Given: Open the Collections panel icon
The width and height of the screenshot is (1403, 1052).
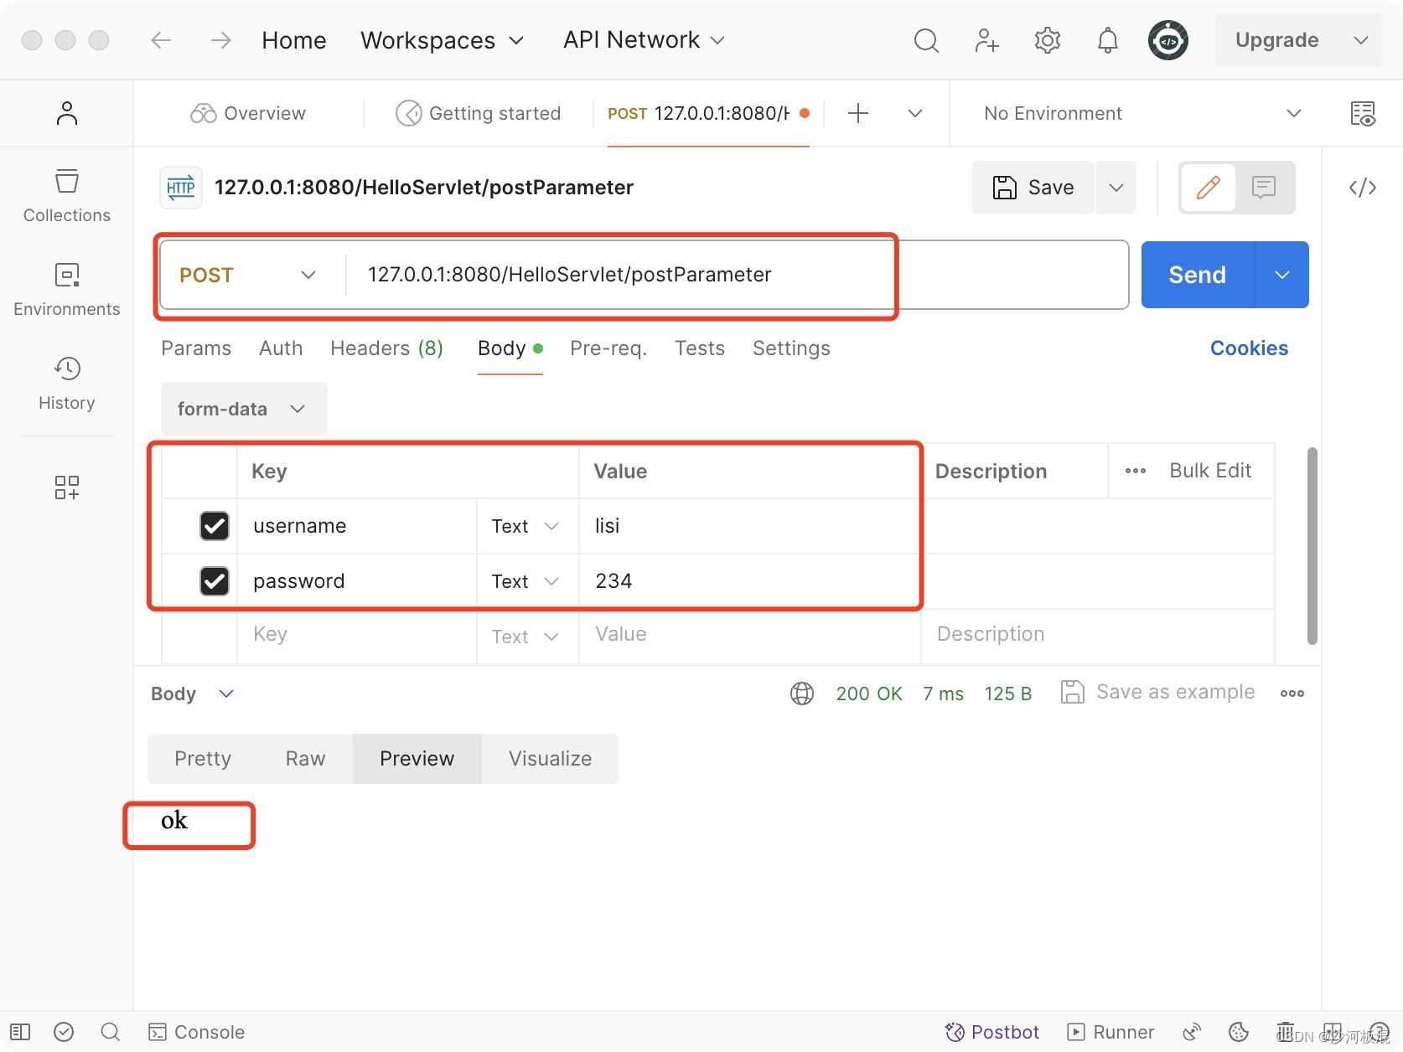Looking at the screenshot, I should pos(66,194).
